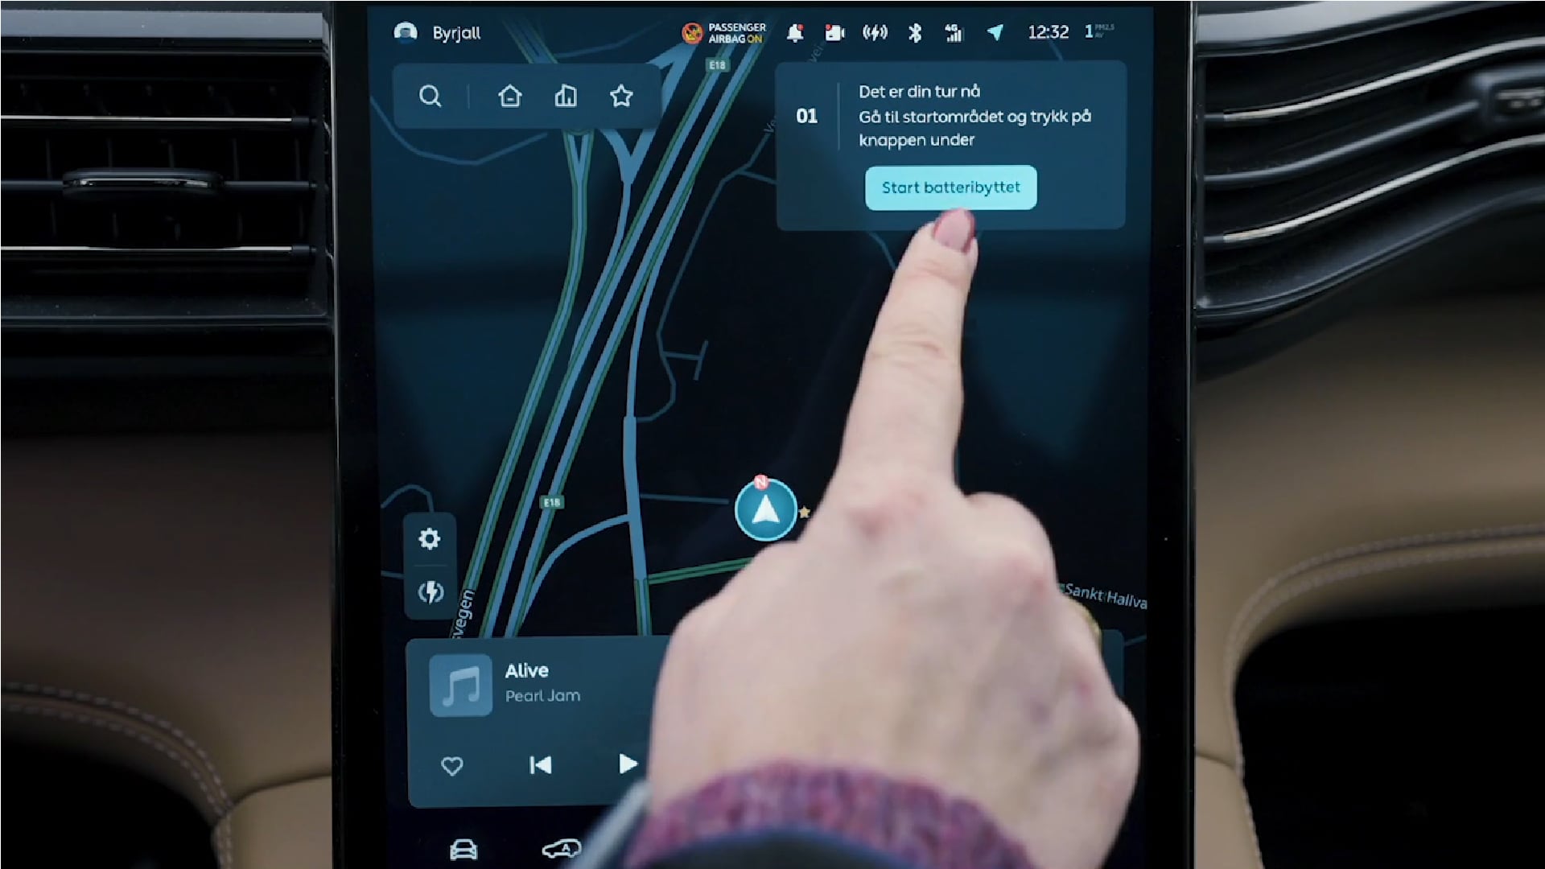Toggle the notification bell icon
Viewport: 1545px width, 869px height.
tap(795, 32)
